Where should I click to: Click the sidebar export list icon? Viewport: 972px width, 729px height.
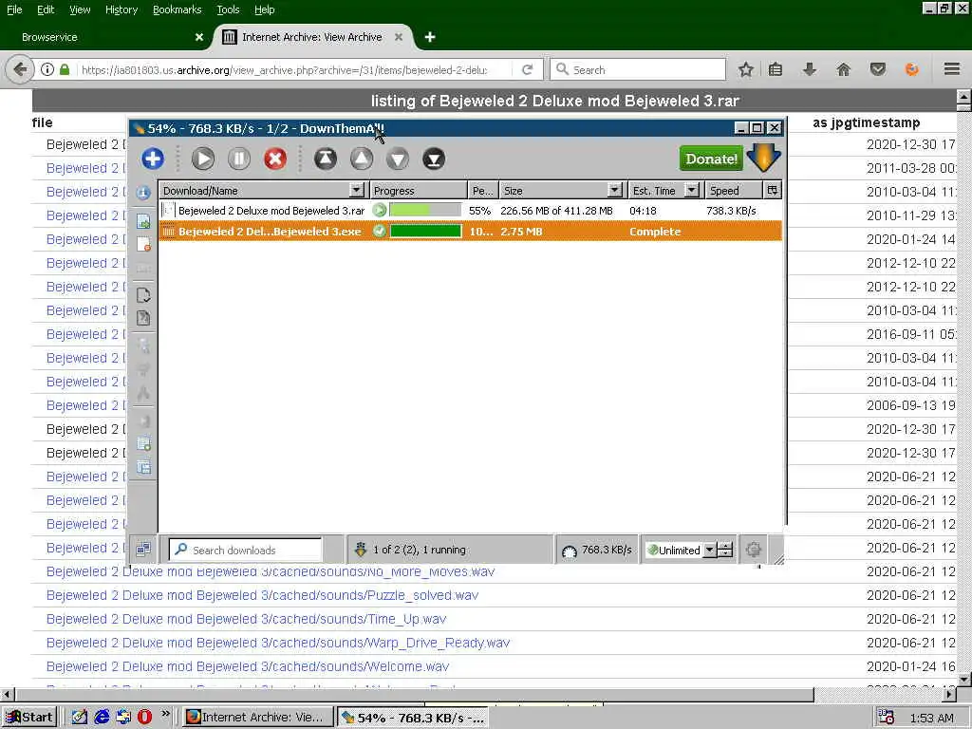(x=143, y=467)
